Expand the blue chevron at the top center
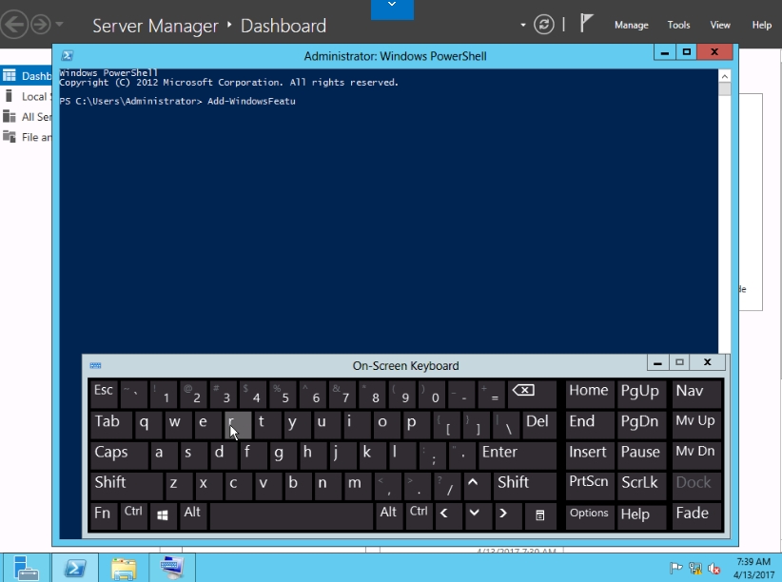 pyautogui.click(x=391, y=8)
